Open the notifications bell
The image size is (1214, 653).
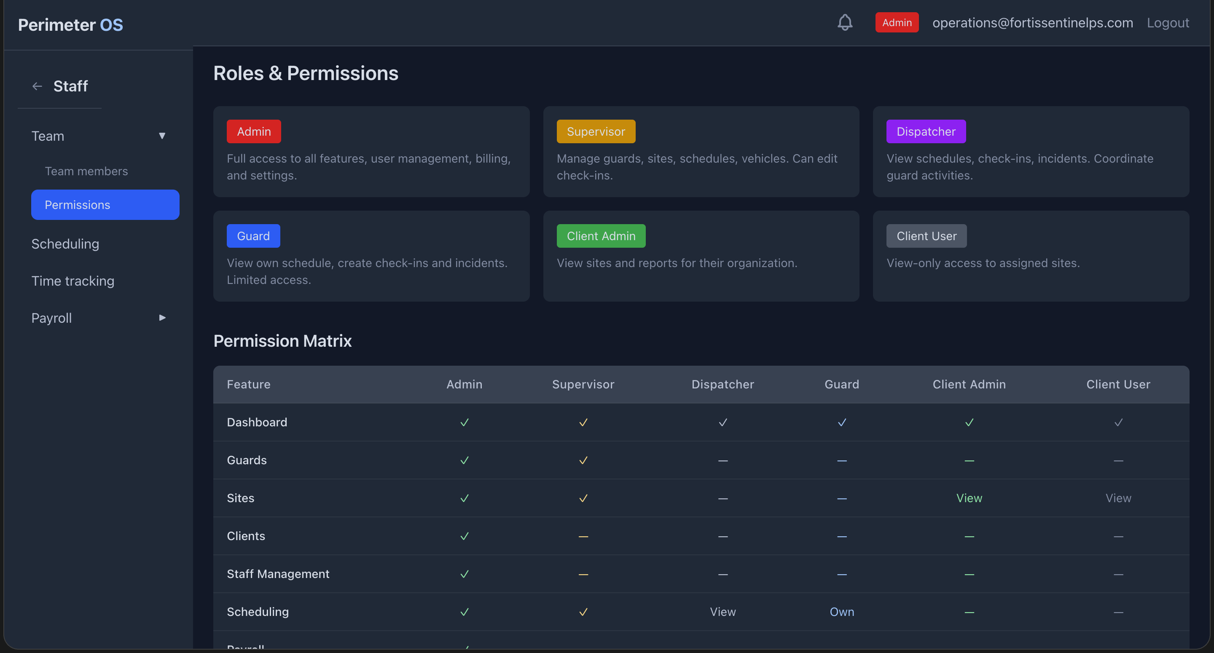[x=845, y=22]
